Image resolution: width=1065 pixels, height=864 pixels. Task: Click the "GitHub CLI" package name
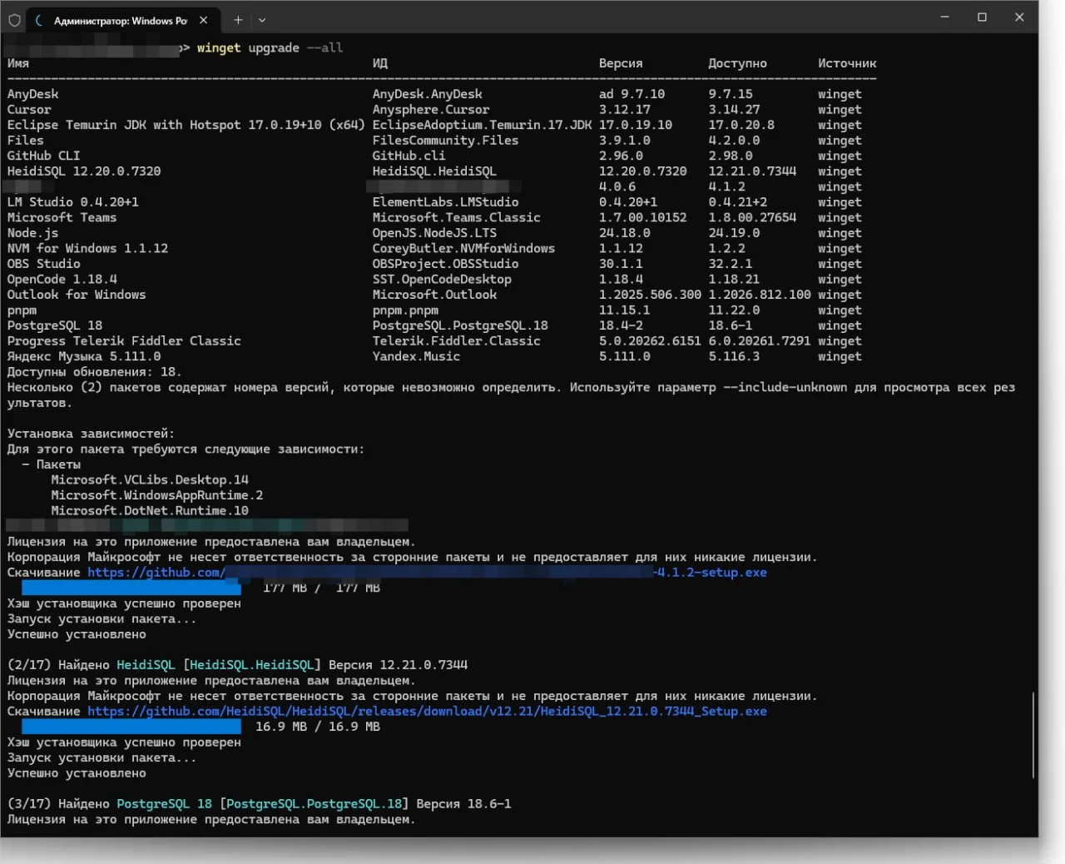(44, 156)
